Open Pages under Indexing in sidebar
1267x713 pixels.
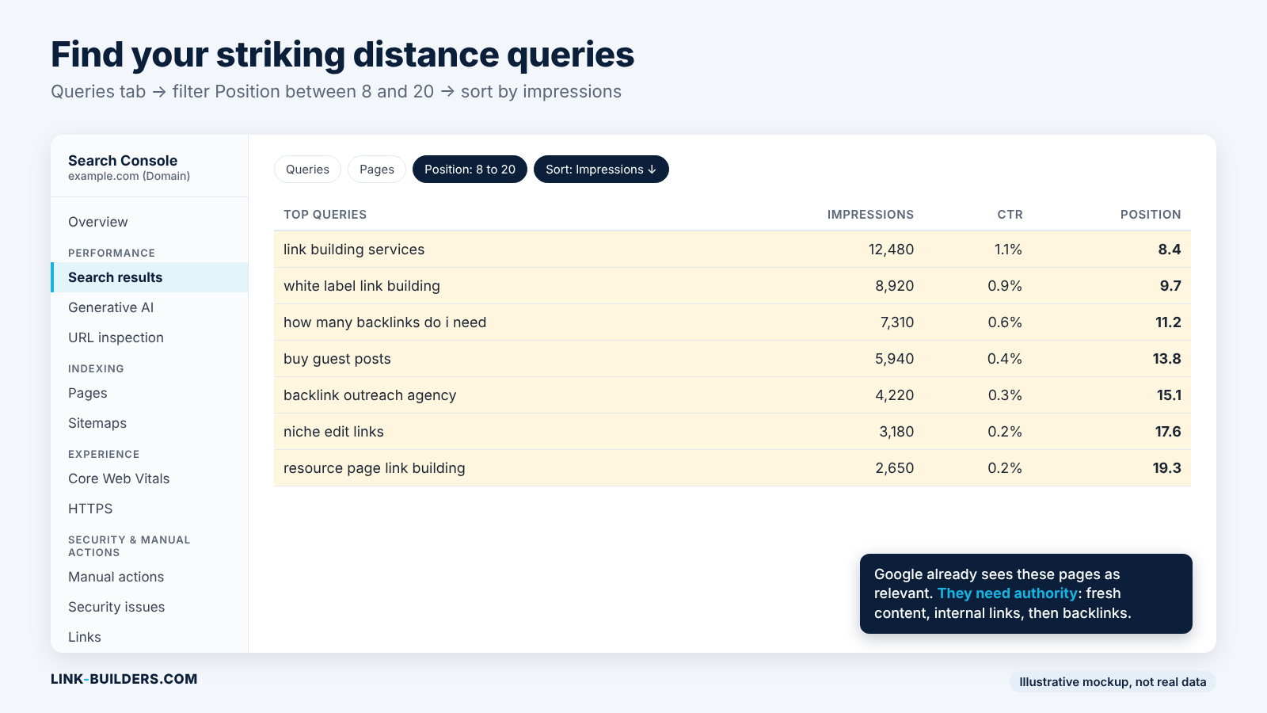coord(88,393)
